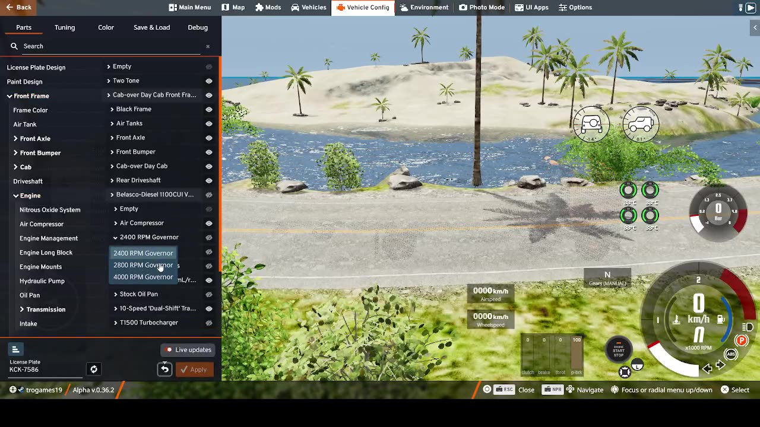Collapse the side panel with the top-right arrow

tap(755, 27)
